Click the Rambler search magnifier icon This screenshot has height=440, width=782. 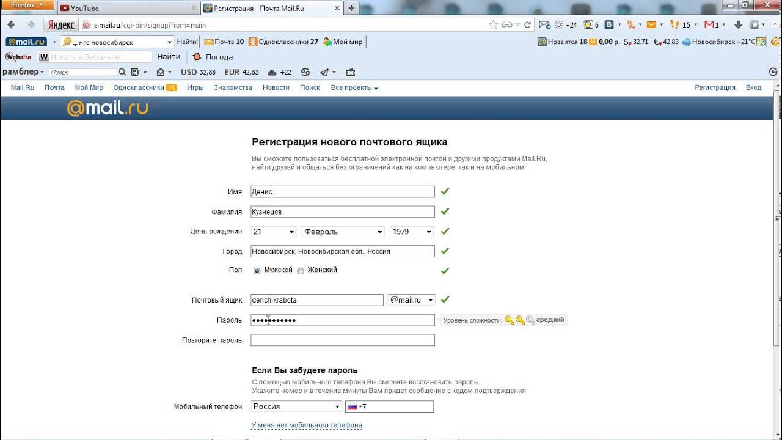[122, 72]
